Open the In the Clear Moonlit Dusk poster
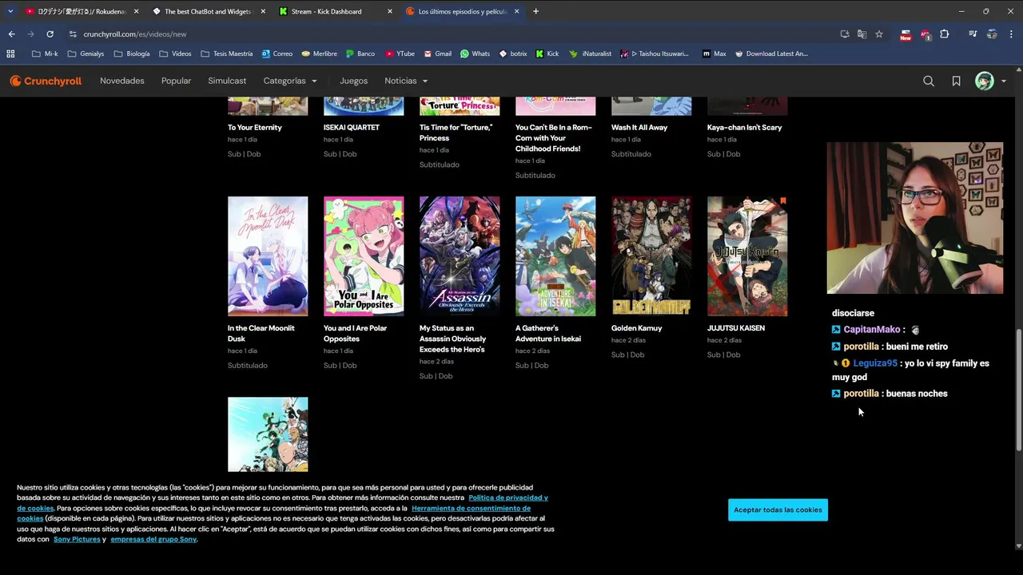This screenshot has width=1023, height=575. [x=268, y=256]
